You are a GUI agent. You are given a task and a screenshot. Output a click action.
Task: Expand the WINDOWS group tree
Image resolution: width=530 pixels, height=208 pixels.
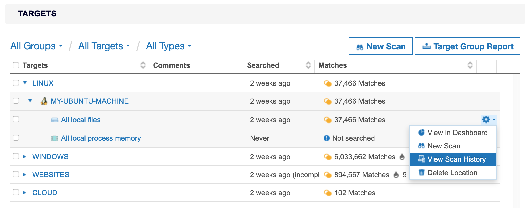tap(25, 157)
